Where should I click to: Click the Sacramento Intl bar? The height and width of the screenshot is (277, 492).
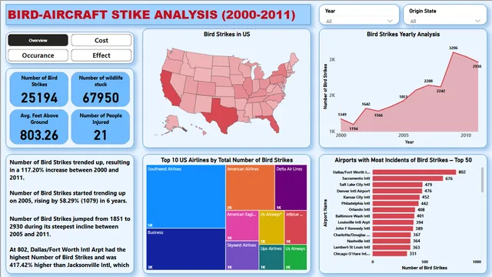(407, 179)
